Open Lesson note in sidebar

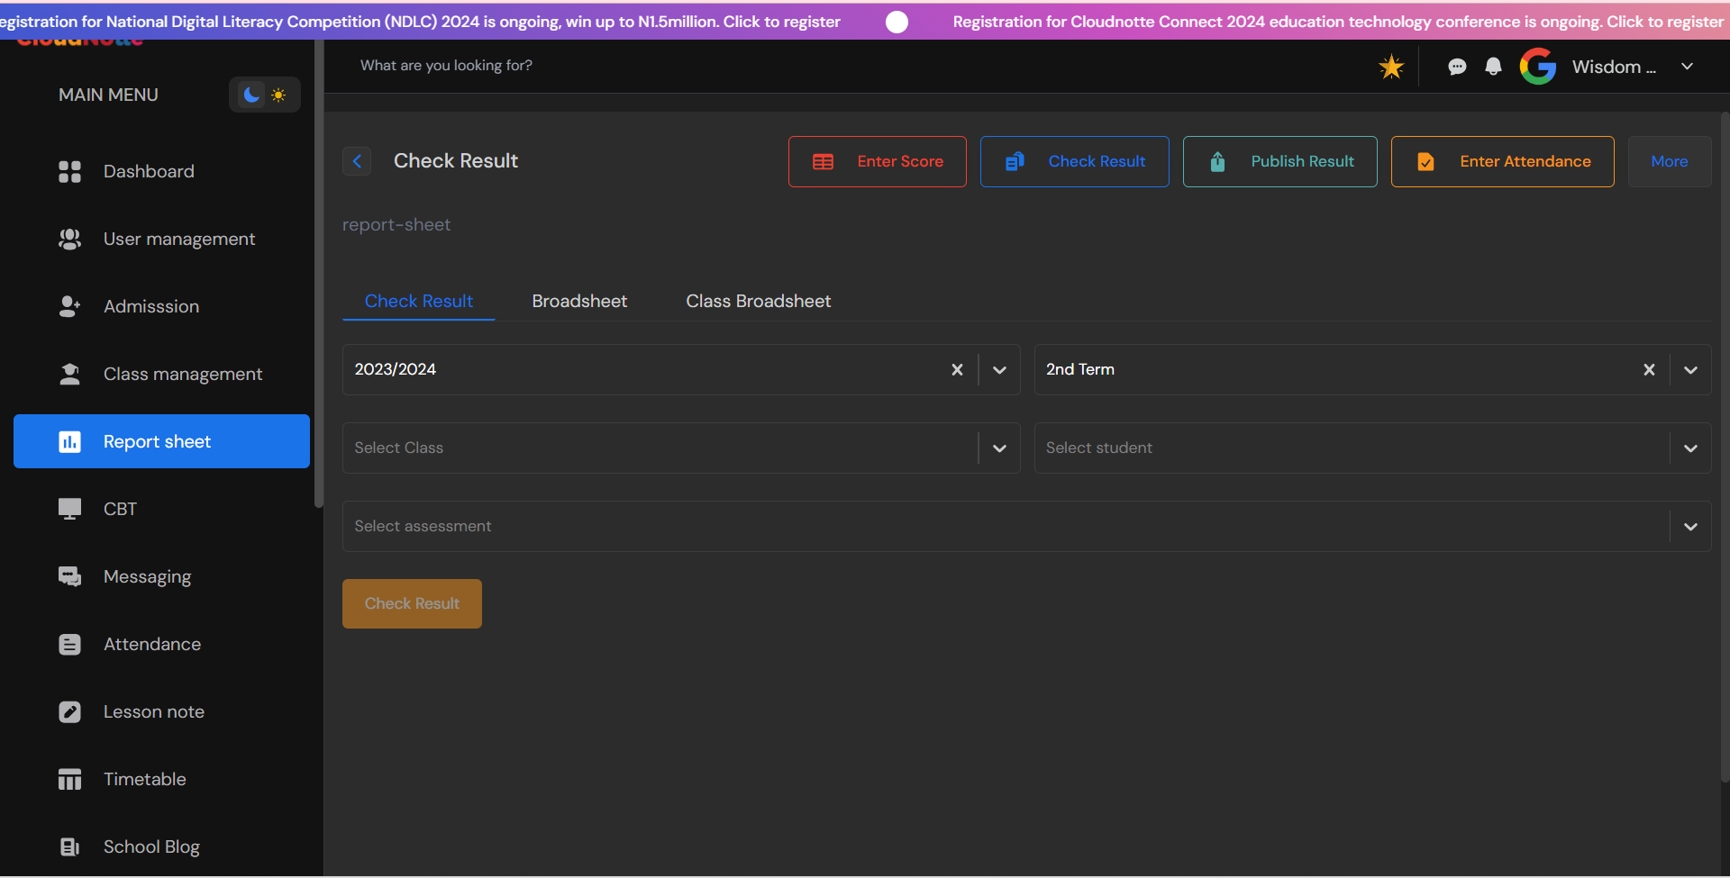[153, 711]
